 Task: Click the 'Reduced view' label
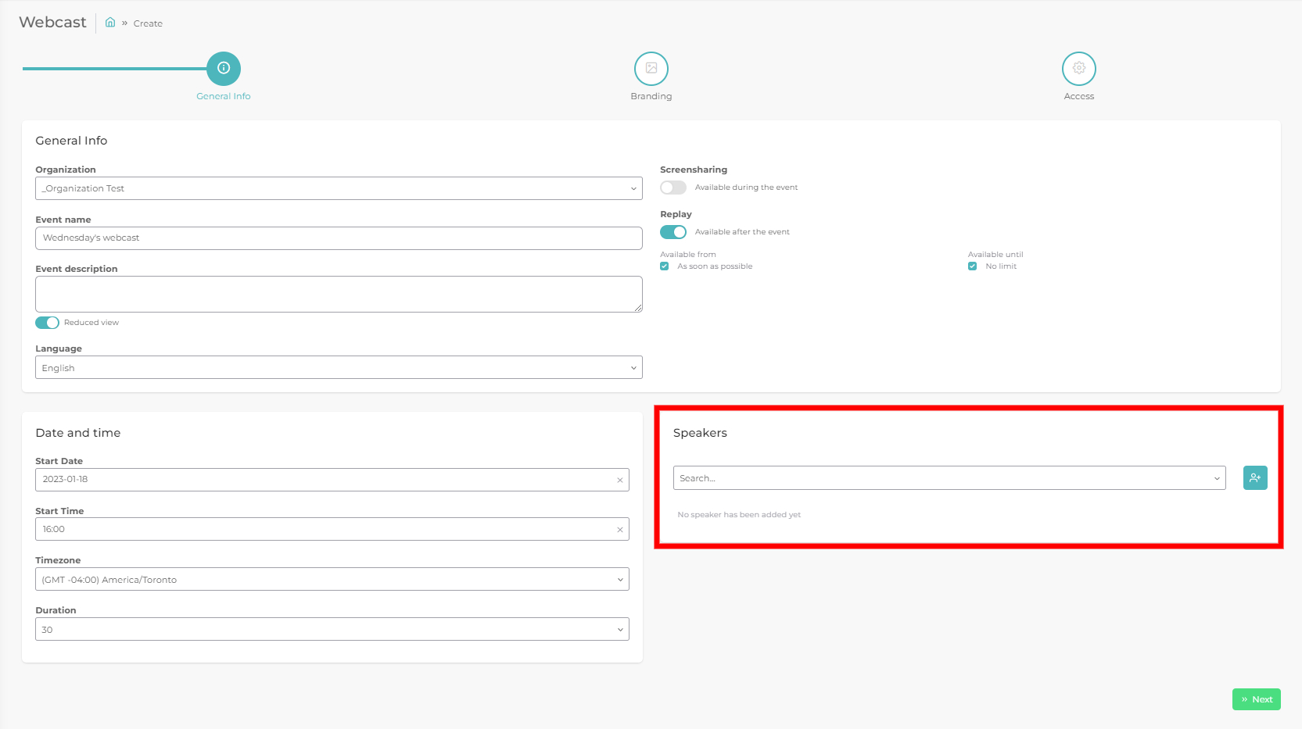click(x=91, y=323)
